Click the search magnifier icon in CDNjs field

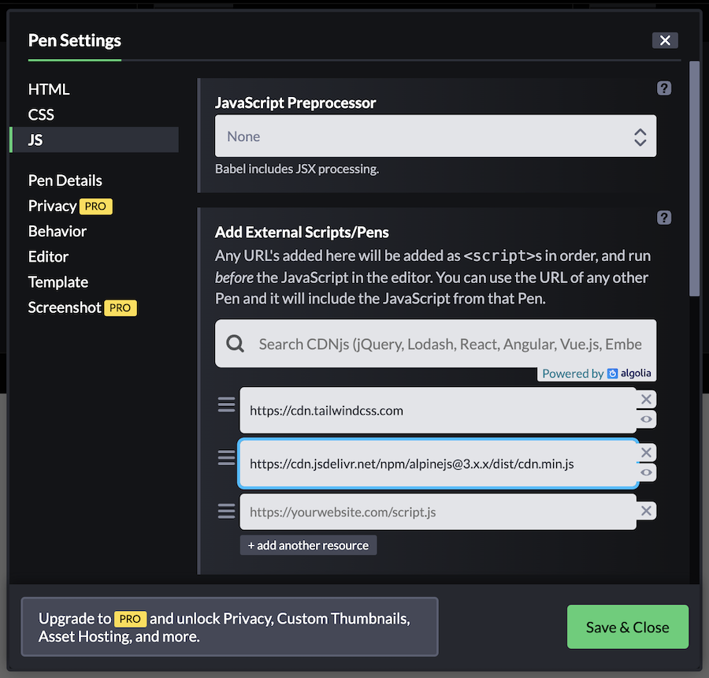click(x=235, y=344)
